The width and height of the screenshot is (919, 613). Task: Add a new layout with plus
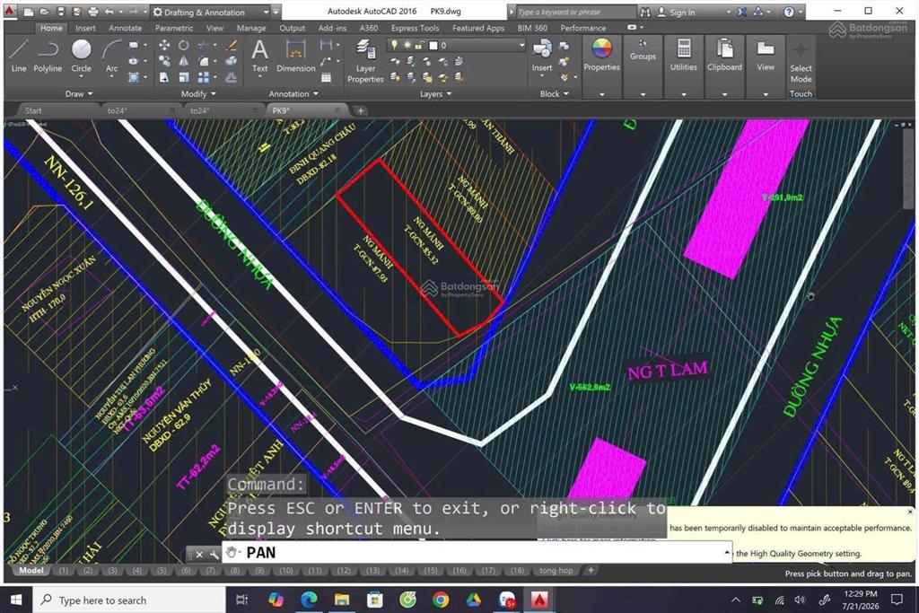click(x=591, y=570)
